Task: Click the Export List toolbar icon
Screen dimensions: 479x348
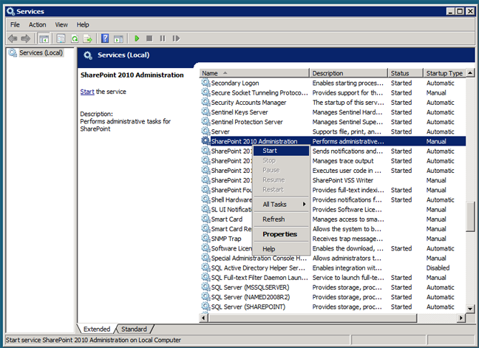Action: pyautogui.click(x=88, y=38)
